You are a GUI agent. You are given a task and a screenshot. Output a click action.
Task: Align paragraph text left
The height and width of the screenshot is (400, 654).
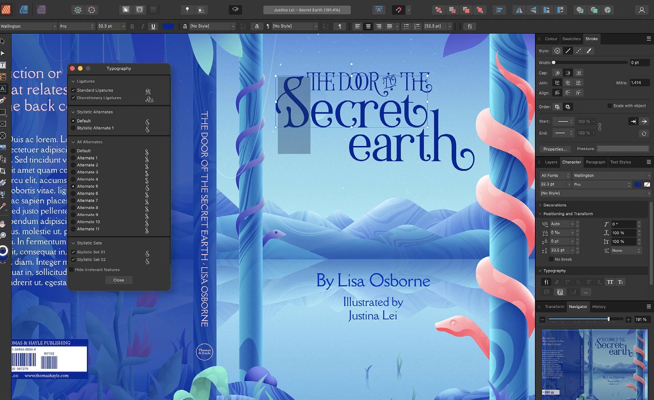357,26
